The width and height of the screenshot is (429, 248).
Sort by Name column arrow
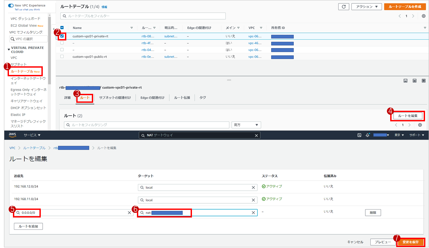click(x=132, y=28)
